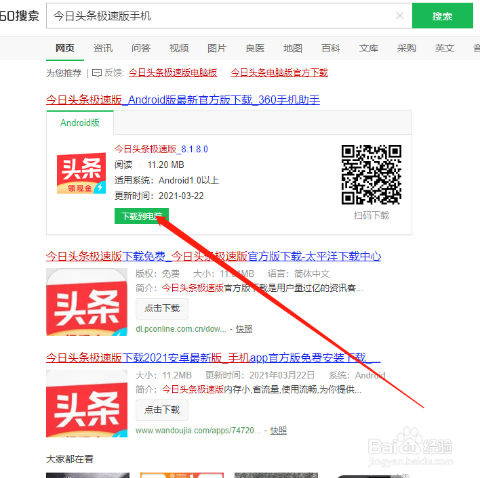Click the 反馈 feedback icon
Image resolution: width=480 pixels, height=478 pixels.
pyautogui.click(x=97, y=73)
